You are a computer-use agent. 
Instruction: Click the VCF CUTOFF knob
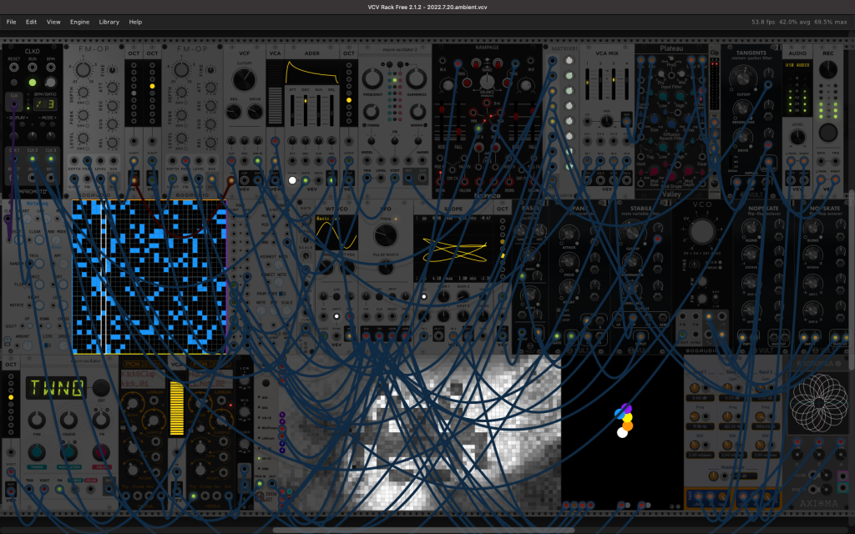tap(245, 80)
